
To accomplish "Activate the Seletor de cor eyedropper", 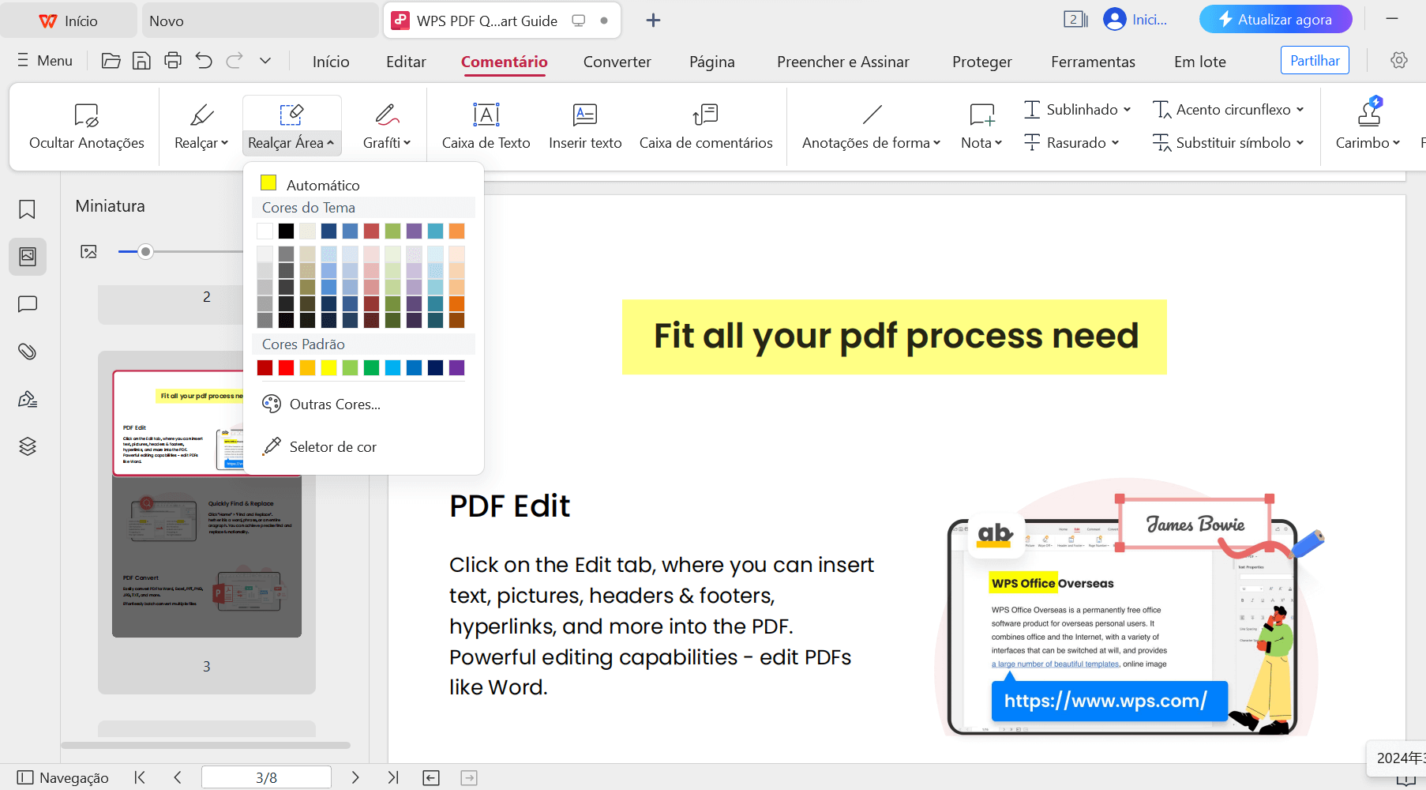I will [x=333, y=446].
